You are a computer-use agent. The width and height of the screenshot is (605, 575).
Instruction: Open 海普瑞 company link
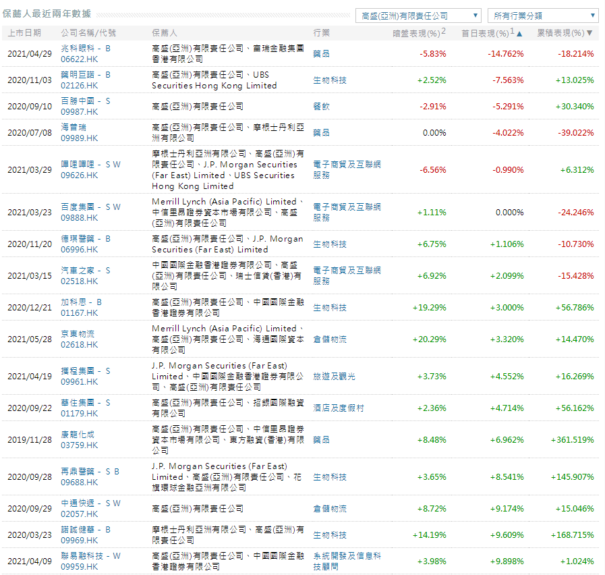74,127
